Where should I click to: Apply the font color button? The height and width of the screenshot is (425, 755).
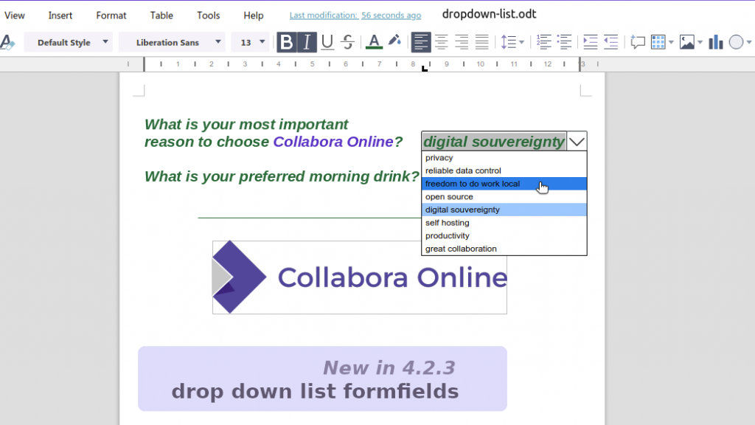point(374,42)
